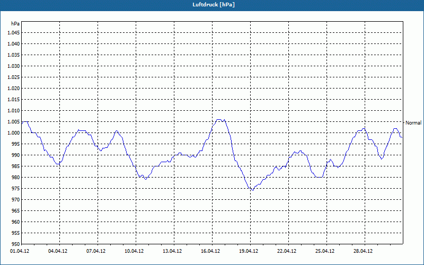The image size is (424, 265).
Task: Click the 1.015 y-axis label
Action: tap(14, 100)
